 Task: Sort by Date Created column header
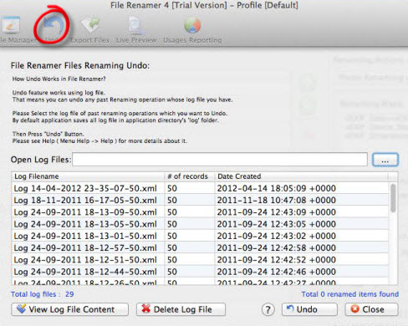[302, 176]
